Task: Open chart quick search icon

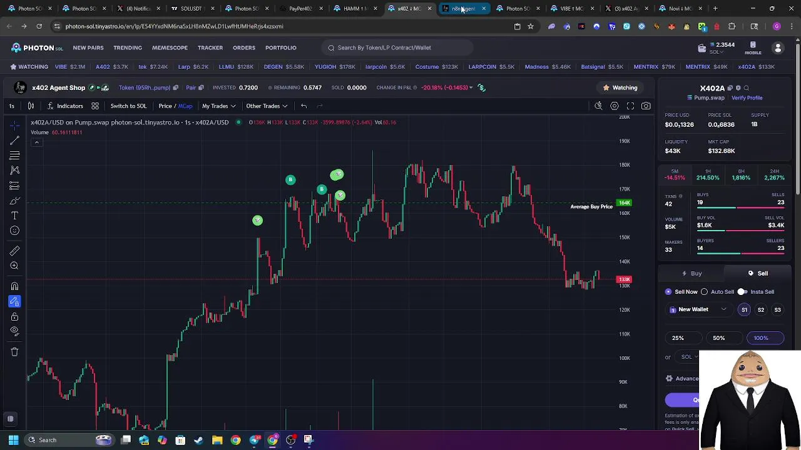Action: [598, 106]
